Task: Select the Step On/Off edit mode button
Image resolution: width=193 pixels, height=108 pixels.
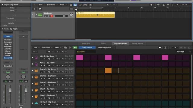Action: click(x=87, y=47)
